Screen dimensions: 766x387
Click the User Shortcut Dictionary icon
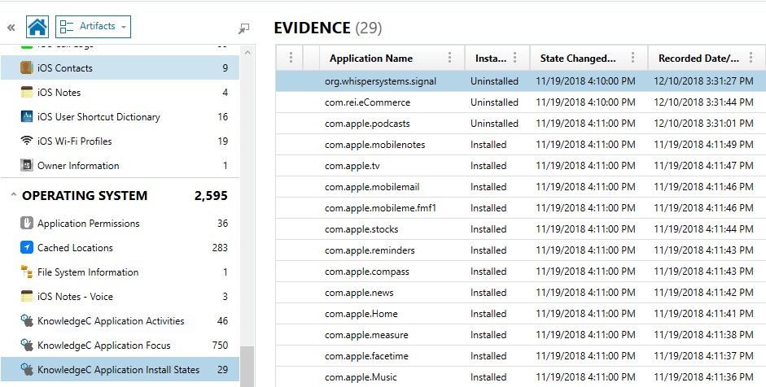click(x=26, y=116)
